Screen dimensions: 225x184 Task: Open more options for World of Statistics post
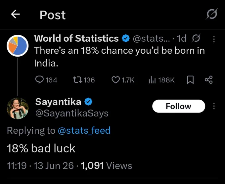(x=214, y=39)
